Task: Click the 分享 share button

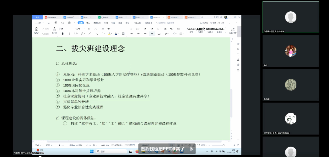Action: click(x=221, y=23)
